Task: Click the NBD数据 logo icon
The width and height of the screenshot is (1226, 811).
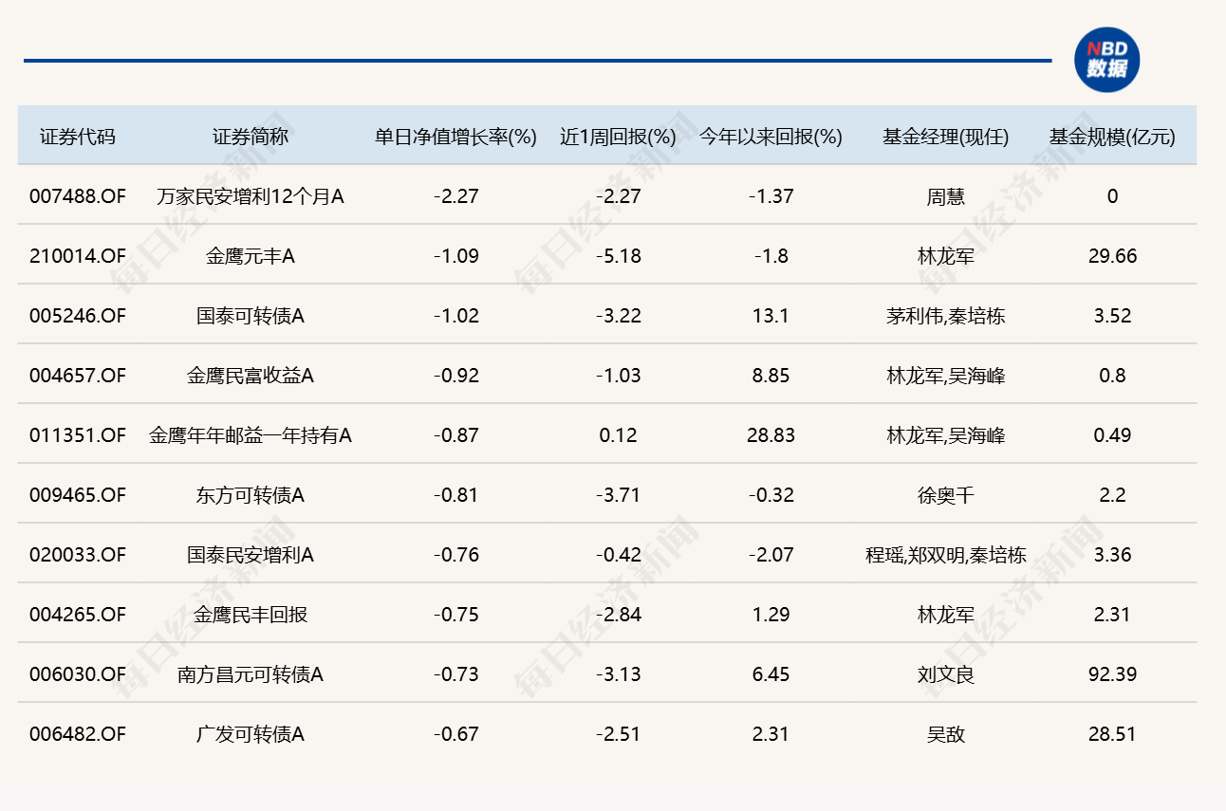Action: (x=1106, y=60)
